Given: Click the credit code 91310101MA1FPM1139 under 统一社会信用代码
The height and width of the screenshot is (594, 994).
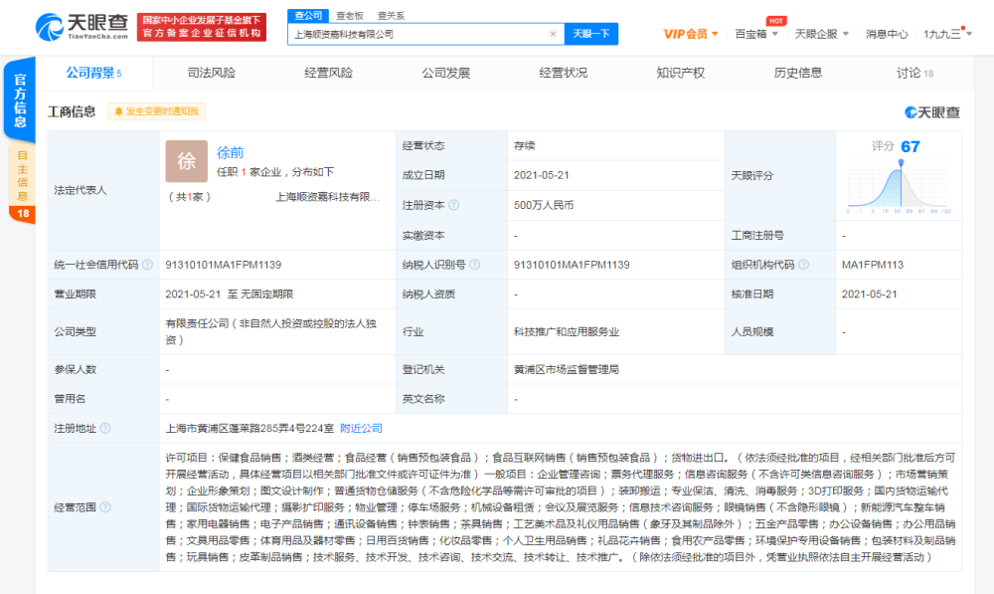Looking at the screenshot, I should (223, 265).
